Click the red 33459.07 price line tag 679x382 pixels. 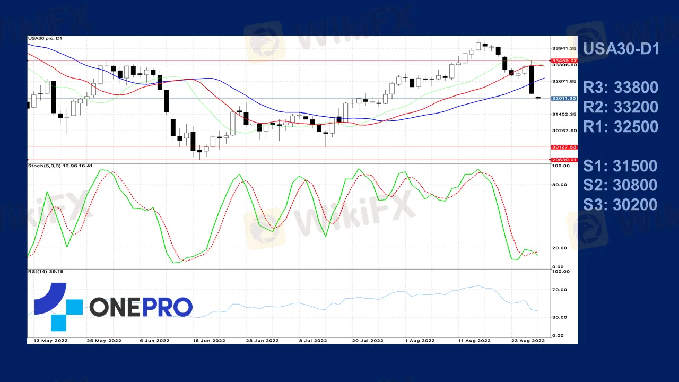point(563,60)
